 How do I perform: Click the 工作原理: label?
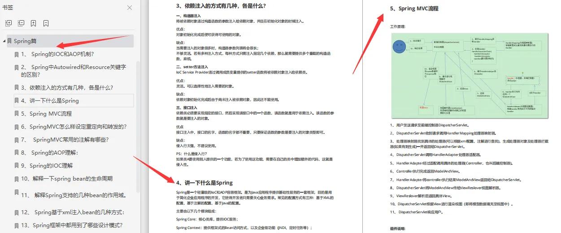point(398,26)
